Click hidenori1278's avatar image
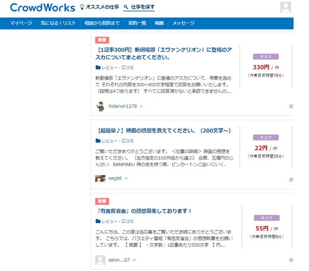This screenshot has width=309, height=271. (100, 106)
